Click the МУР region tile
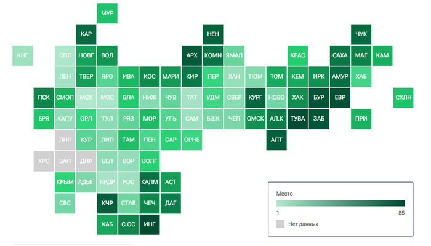This screenshot has width=431, height=246. [x=107, y=13]
